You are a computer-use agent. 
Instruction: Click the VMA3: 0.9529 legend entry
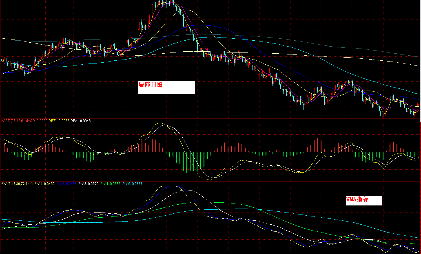[88, 184]
